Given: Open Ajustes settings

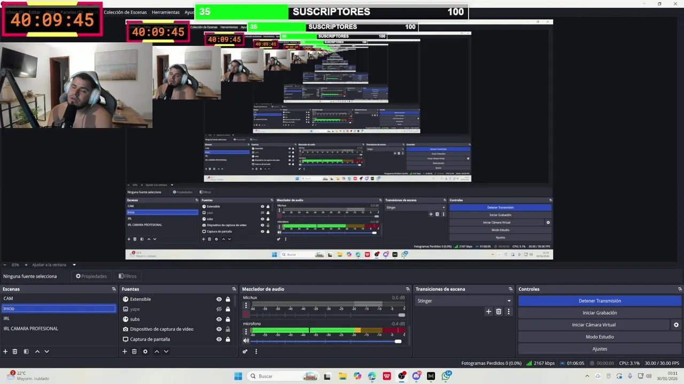Looking at the screenshot, I should coord(600,349).
